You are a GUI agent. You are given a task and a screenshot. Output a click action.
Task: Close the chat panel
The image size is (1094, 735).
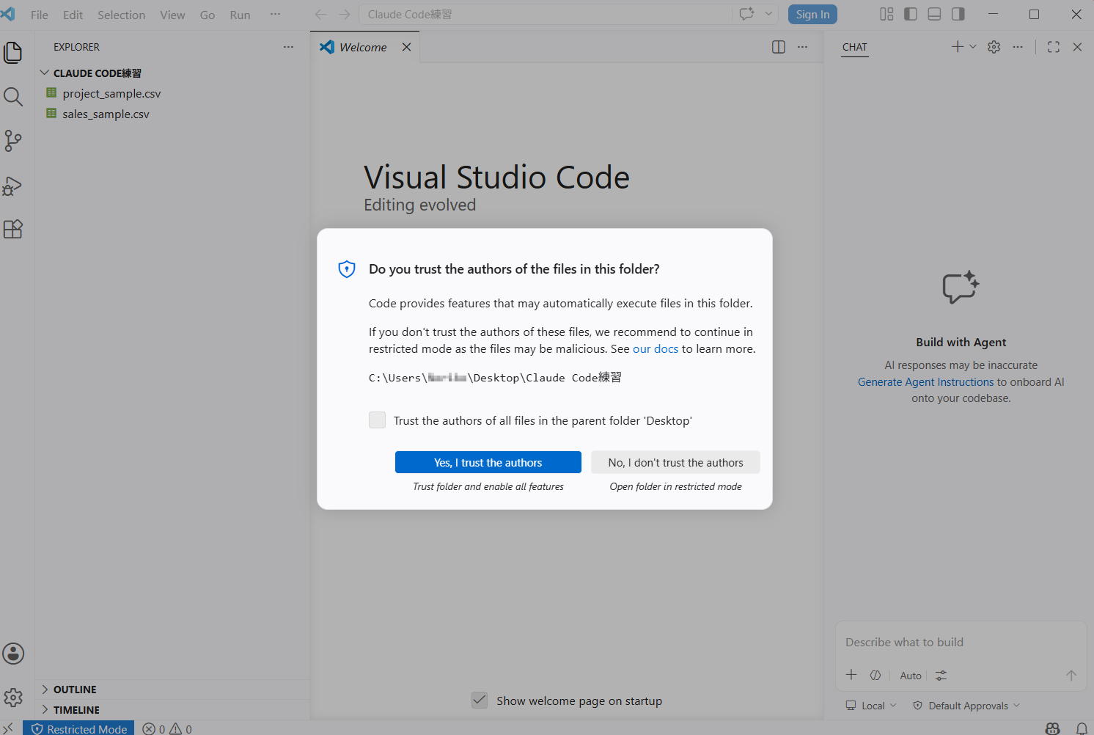tap(1077, 47)
